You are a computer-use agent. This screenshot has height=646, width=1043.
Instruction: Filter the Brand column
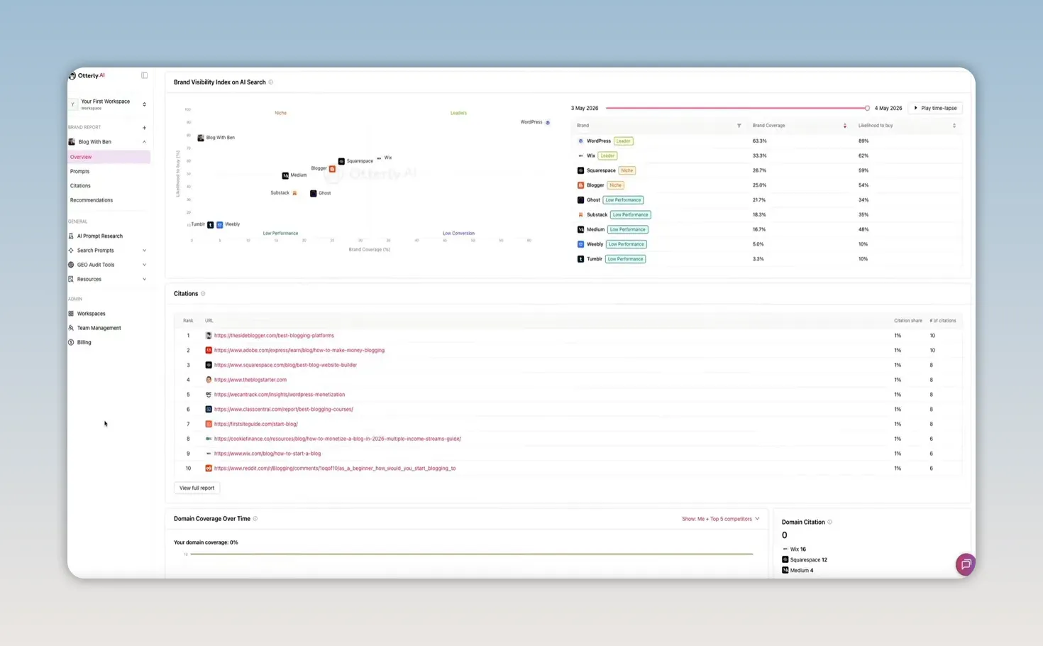pos(739,126)
